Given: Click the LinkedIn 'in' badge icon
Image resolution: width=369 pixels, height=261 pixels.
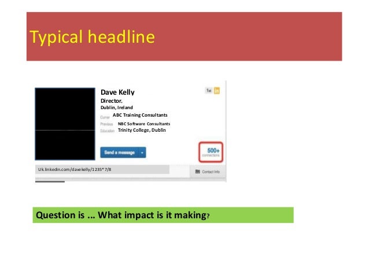Looking at the screenshot, I should pyautogui.click(x=217, y=91).
